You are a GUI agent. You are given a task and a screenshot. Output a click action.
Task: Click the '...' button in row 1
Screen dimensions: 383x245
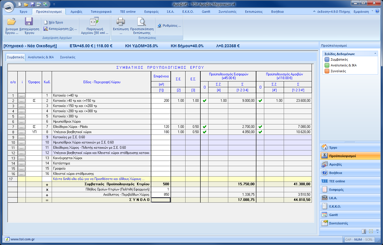22,95
